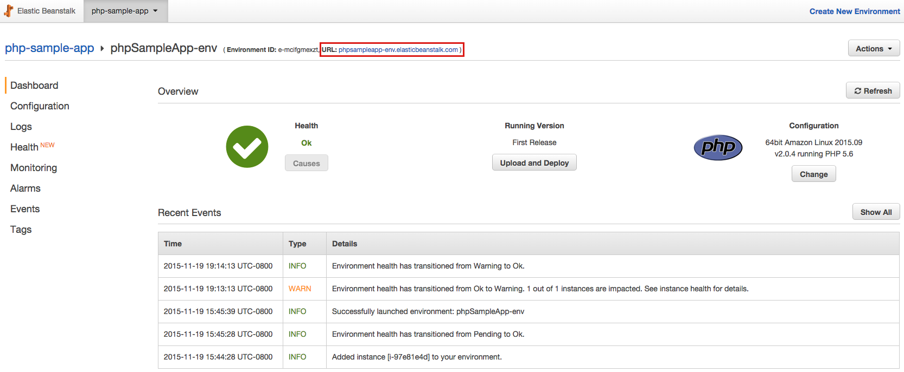This screenshot has width=904, height=372.
Task: Click the Time column header
Action: click(x=220, y=244)
